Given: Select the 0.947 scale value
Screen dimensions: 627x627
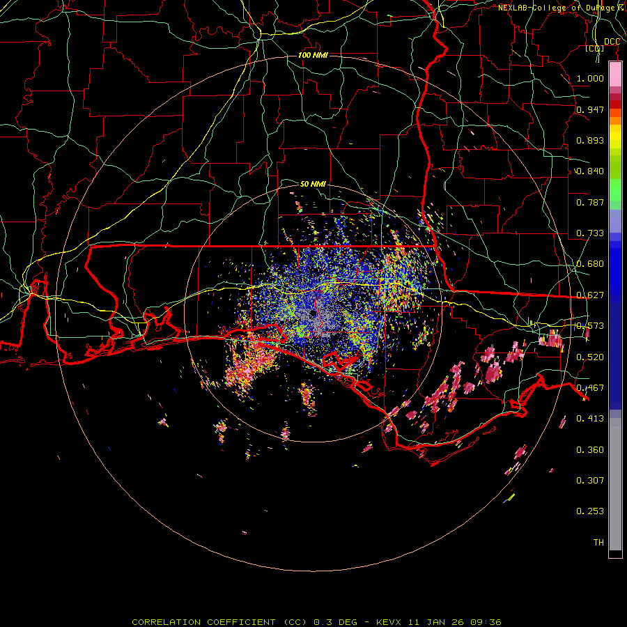Looking at the screenshot, I should point(590,109).
